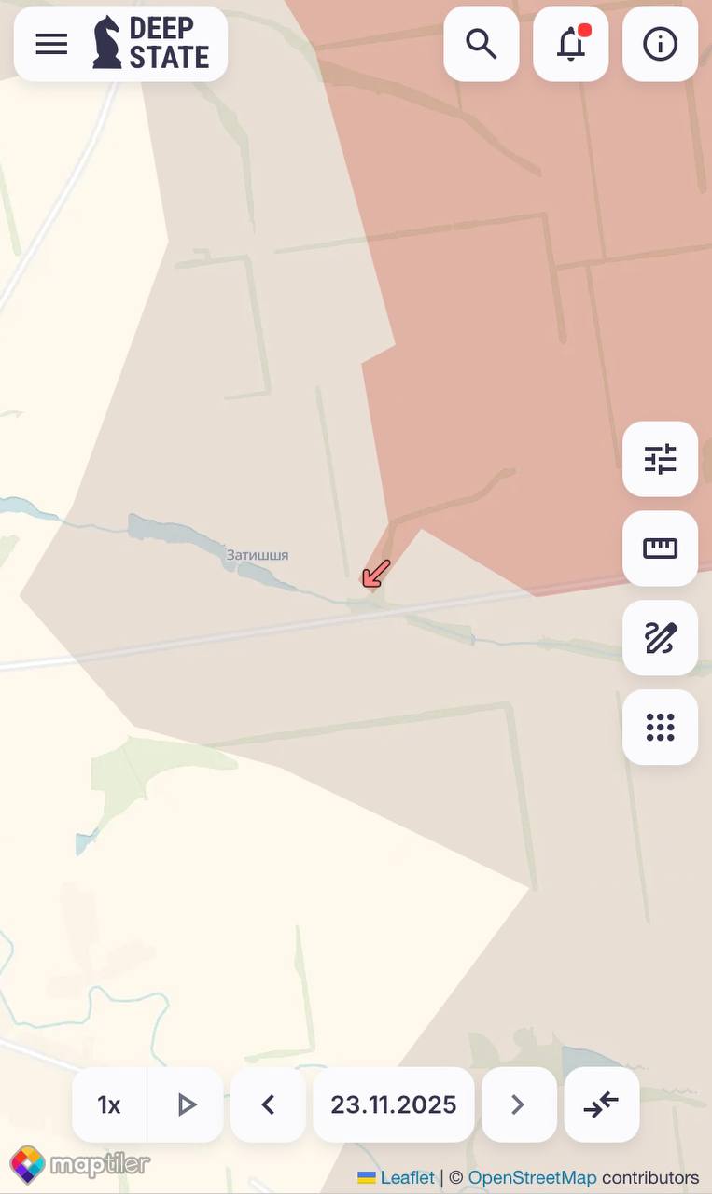712x1194 pixels.
Task: Play the timeline animation
Action: 186,1105
